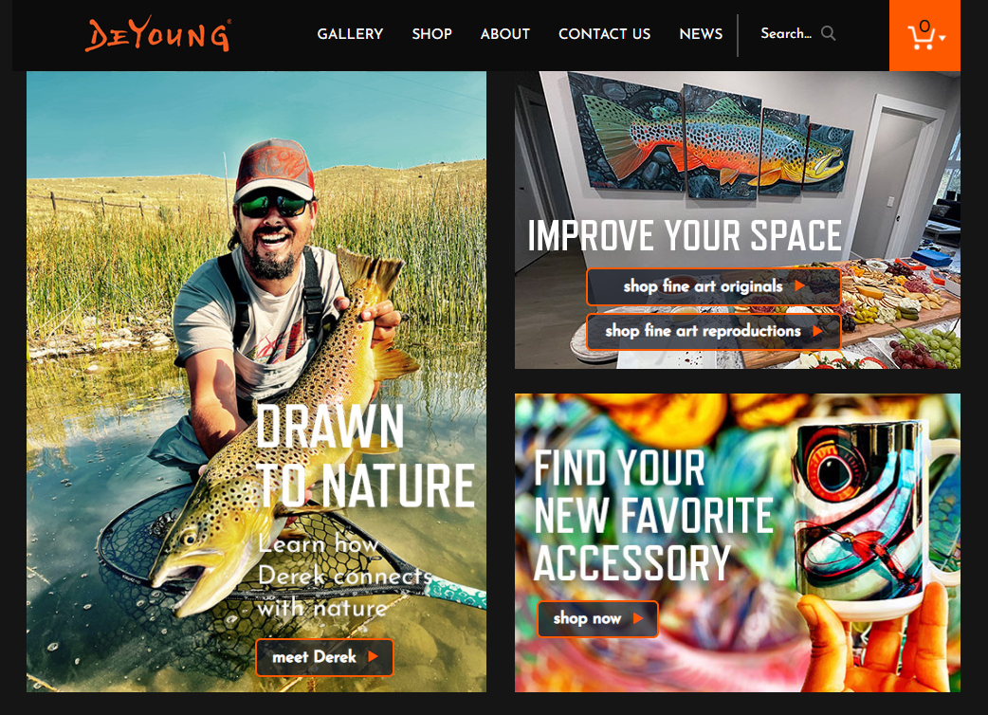
Task: Click shop fine art originals button
Action: click(714, 286)
